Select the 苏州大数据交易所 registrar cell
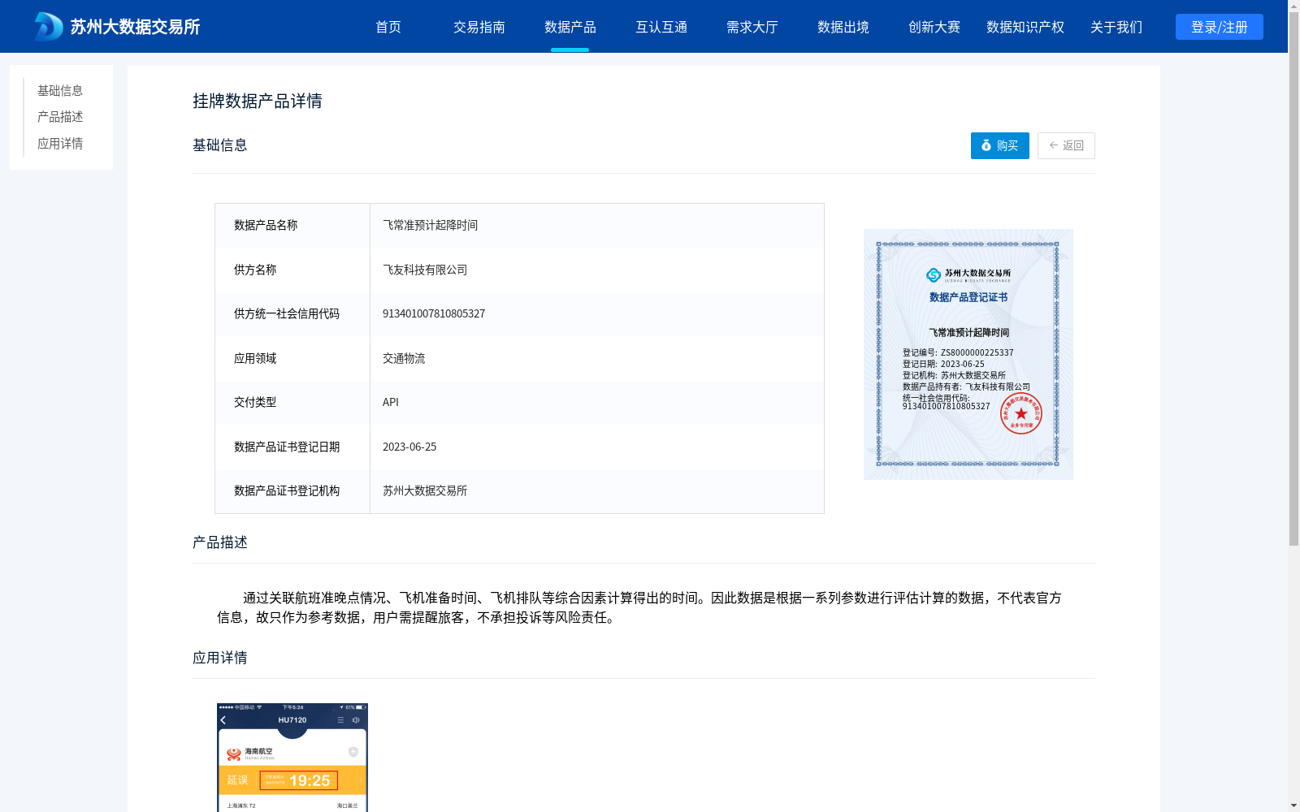This screenshot has width=1300, height=812. click(597, 490)
